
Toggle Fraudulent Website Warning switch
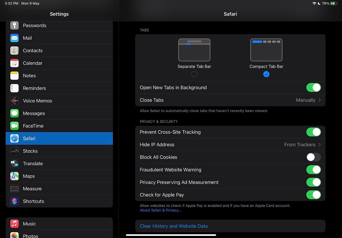(x=313, y=170)
